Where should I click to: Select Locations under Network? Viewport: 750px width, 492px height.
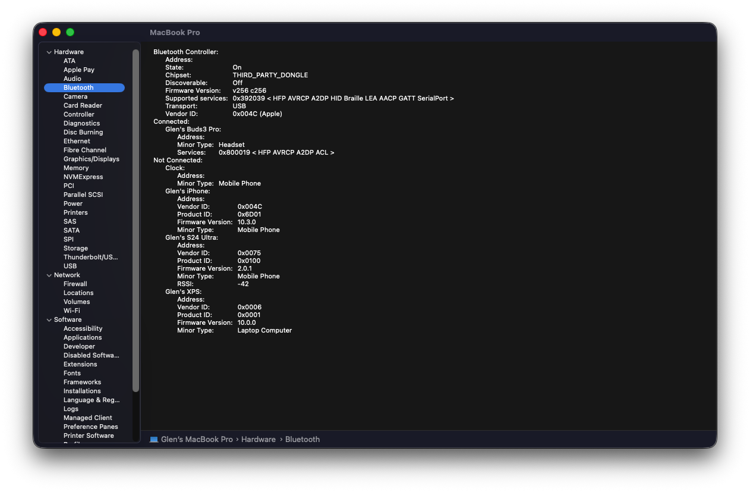78,293
